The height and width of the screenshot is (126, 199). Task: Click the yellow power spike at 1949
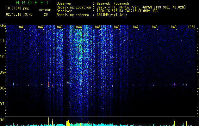pyautogui.click(x=174, y=122)
